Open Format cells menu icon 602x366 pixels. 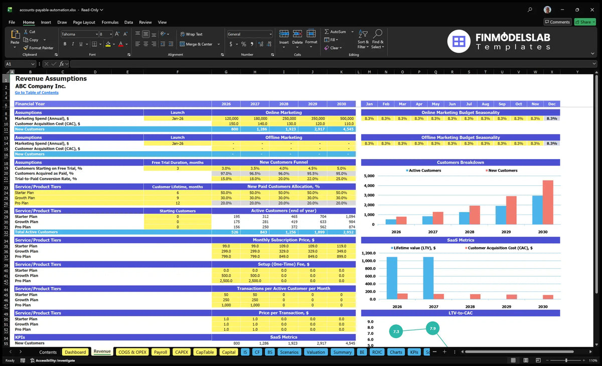(x=311, y=34)
